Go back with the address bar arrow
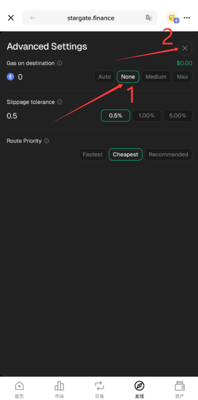This screenshot has width=198, height=400. point(33,18)
